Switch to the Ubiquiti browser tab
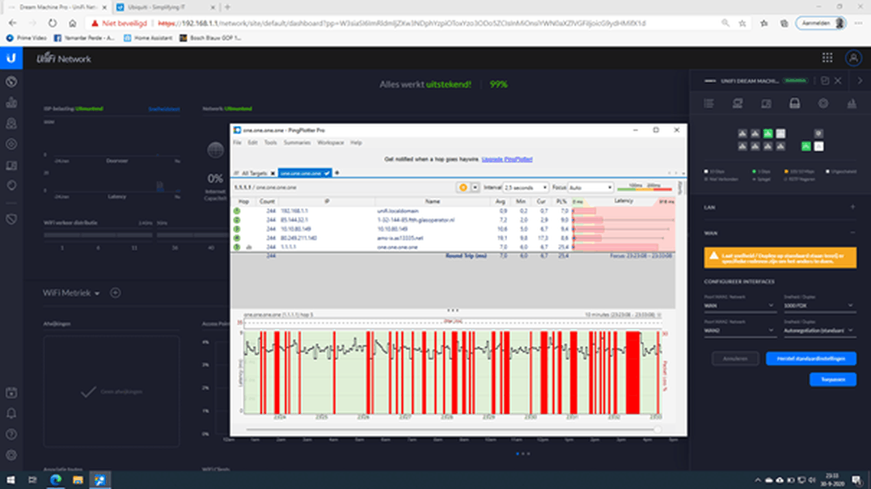Image resolution: width=871 pixels, height=489 pixels. click(x=165, y=7)
